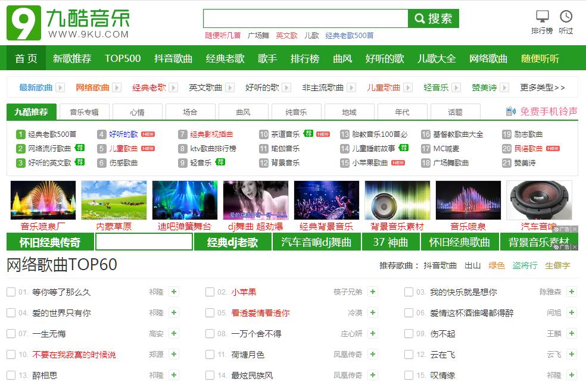Open TOP500 in the green navigation bar
The image size is (586, 385).
tap(123, 58)
